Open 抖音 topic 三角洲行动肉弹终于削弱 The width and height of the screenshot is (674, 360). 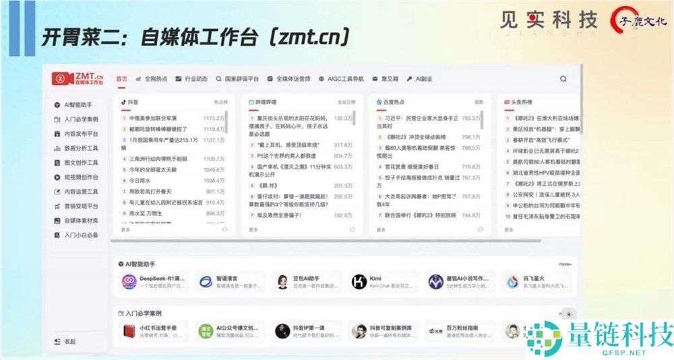point(158,159)
